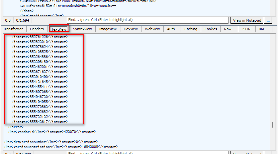
Task: Click the integer 853910490 line
Action: point(40,77)
